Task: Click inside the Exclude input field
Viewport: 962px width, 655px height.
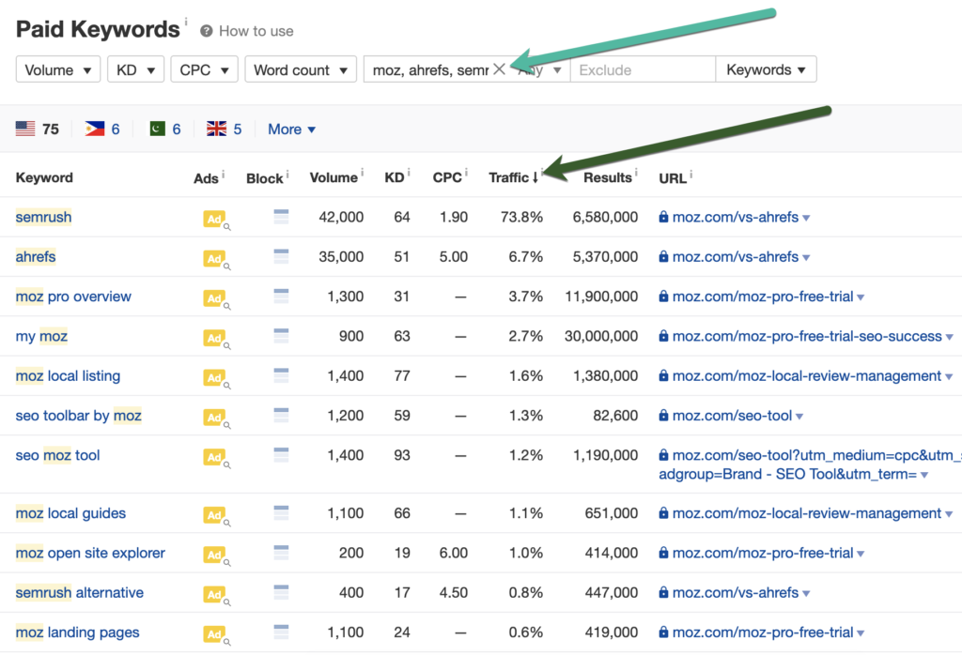Action: pyautogui.click(x=643, y=69)
